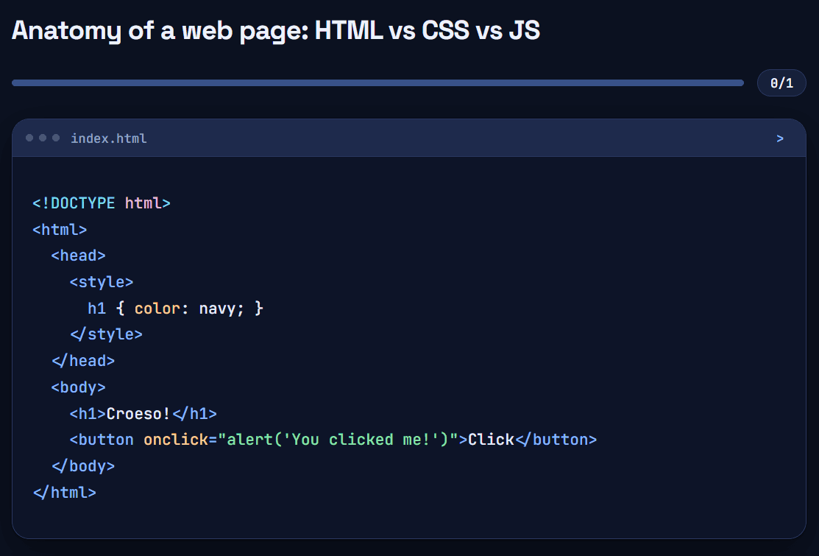Click the chevron arrow in code header
The image size is (819, 556).
780,138
